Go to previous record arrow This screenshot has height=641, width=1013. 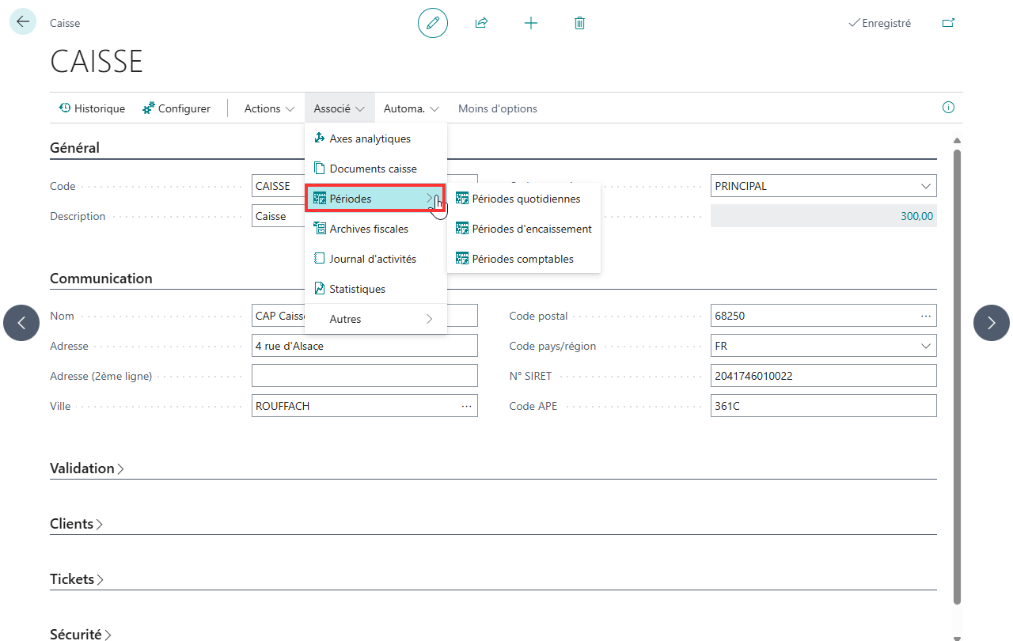21,323
